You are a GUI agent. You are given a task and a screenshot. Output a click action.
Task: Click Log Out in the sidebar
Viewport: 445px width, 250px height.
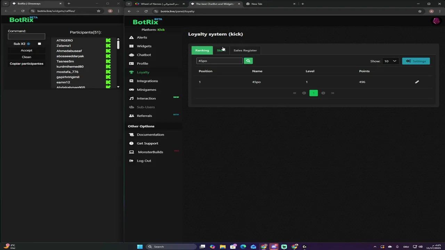coord(144,161)
